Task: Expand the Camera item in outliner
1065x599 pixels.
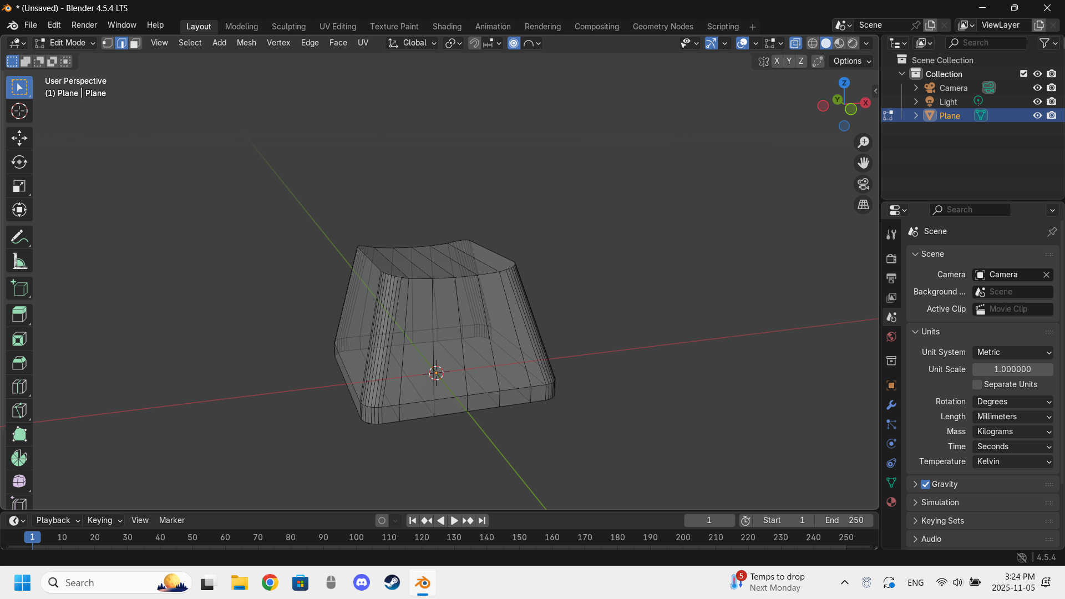Action: (x=916, y=88)
